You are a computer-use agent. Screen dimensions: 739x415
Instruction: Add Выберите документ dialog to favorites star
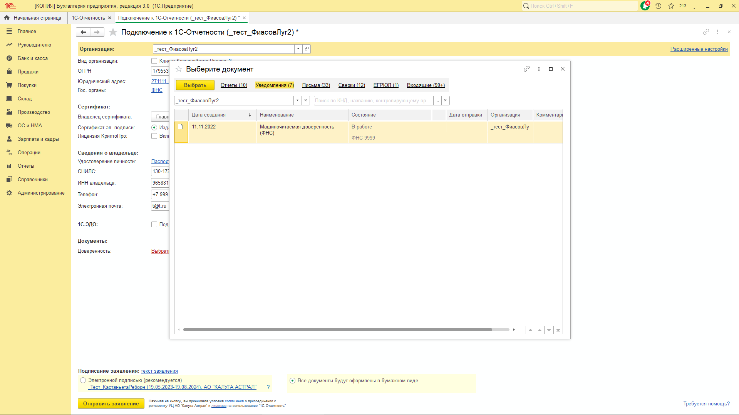179,69
